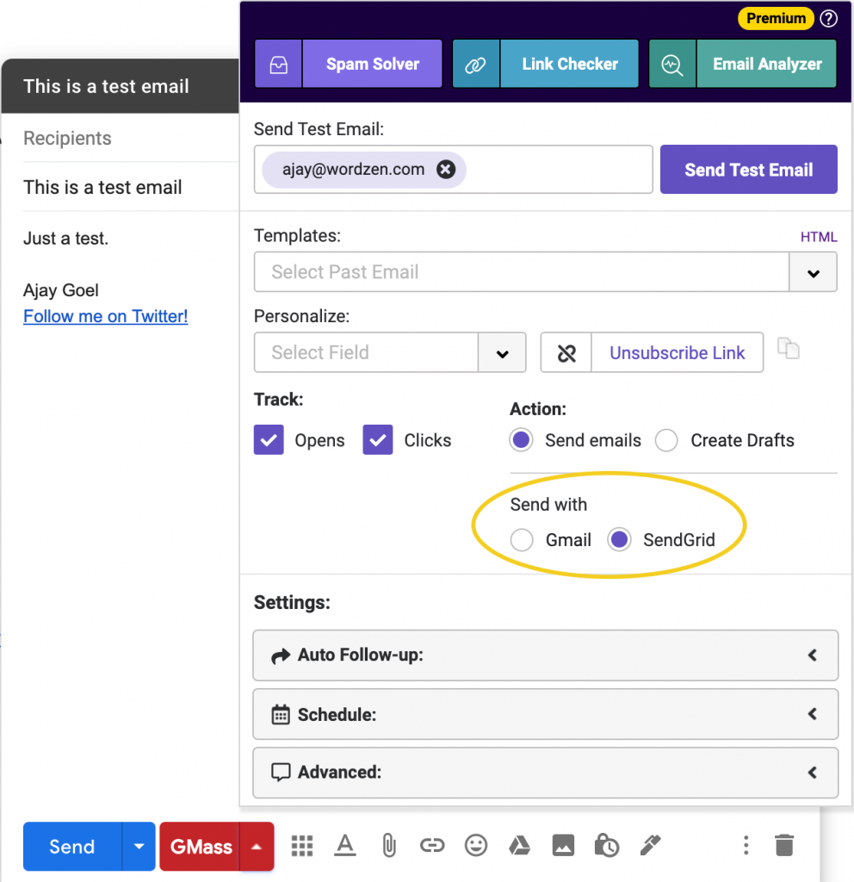The height and width of the screenshot is (882, 854).
Task: Remove ajay@wordzen.com from test email field
Action: [x=446, y=170]
